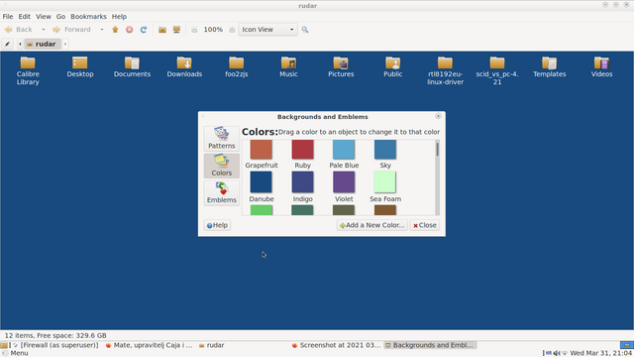634x357 pixels.
Task: Select the foo2zjs folder
Action: pos(237,67)
